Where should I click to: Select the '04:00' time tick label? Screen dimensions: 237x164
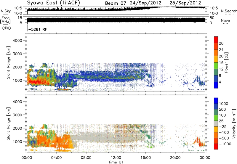[x=56, y=158]
